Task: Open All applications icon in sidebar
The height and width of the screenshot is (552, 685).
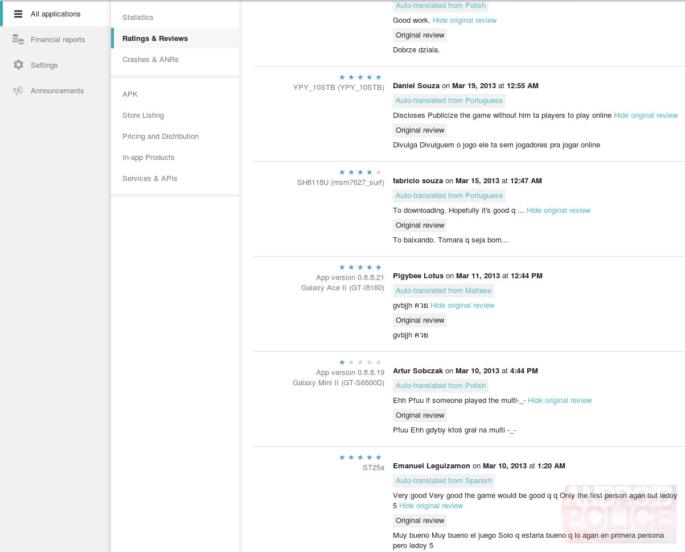Action: [18, 14]
